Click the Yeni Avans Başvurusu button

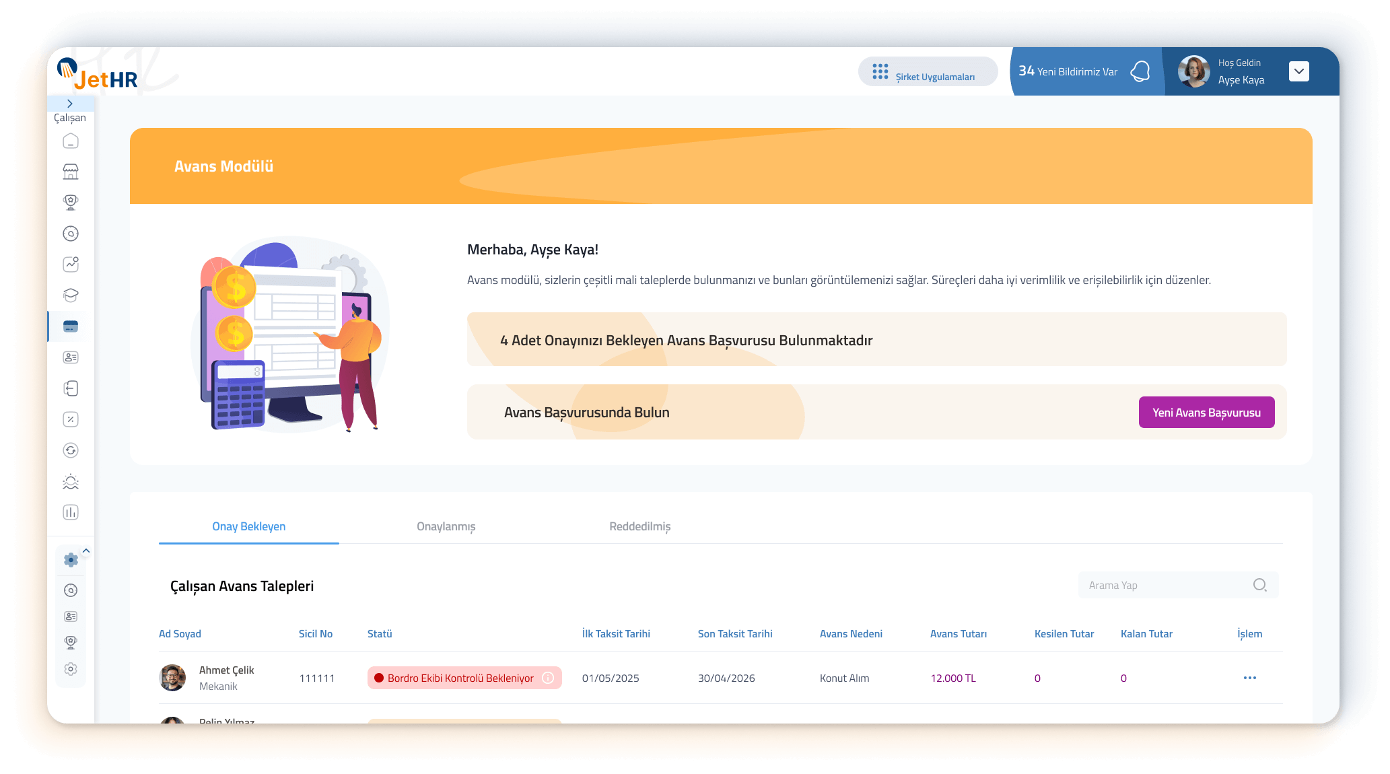(x=1206, y=413)
